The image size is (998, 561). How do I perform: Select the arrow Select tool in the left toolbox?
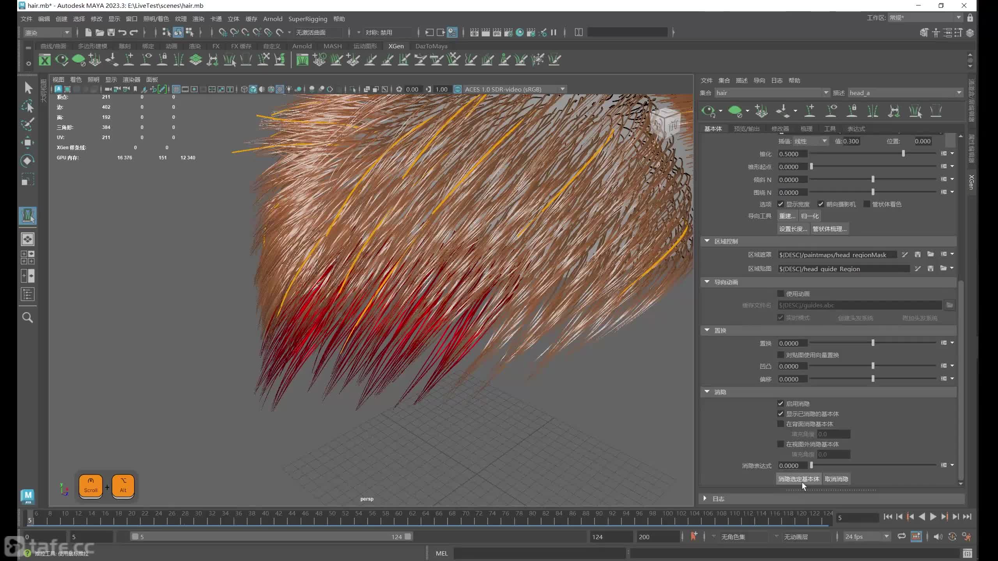pos(28,88)
